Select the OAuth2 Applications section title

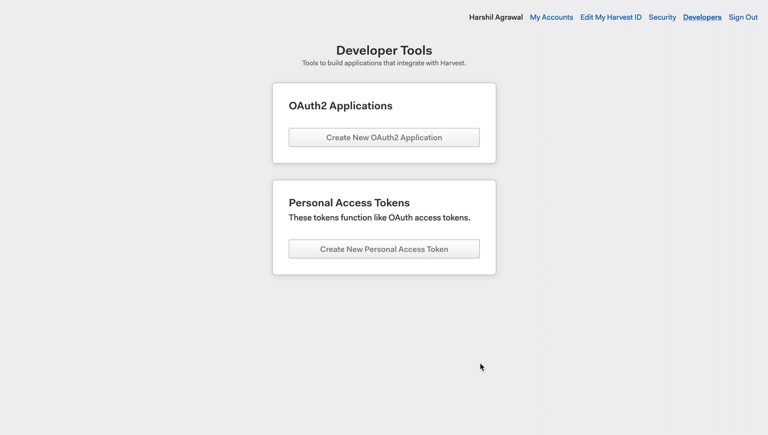[340, 105]
